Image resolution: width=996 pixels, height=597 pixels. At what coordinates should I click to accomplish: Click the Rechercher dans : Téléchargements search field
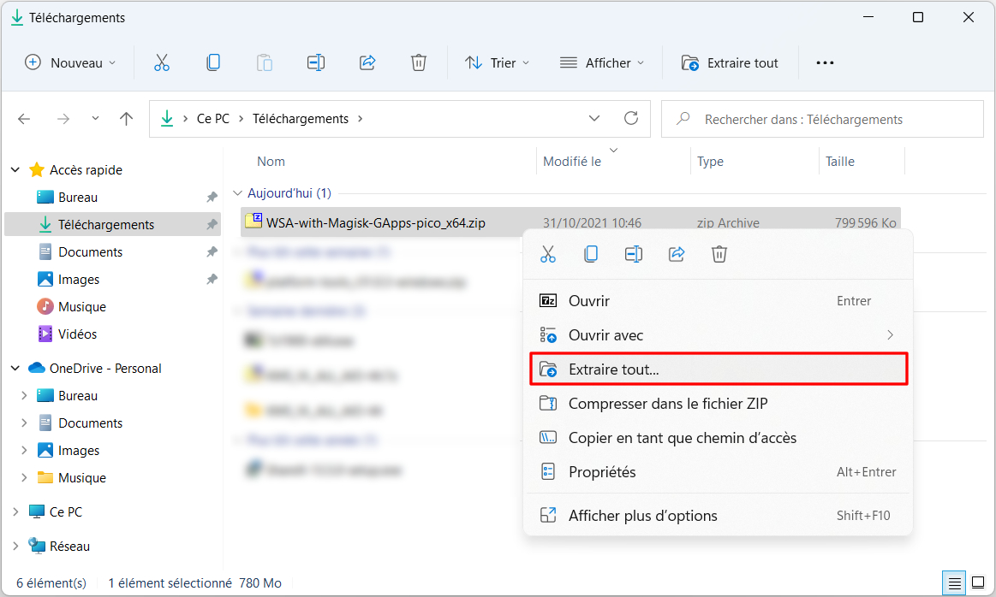tap(822, 119)
